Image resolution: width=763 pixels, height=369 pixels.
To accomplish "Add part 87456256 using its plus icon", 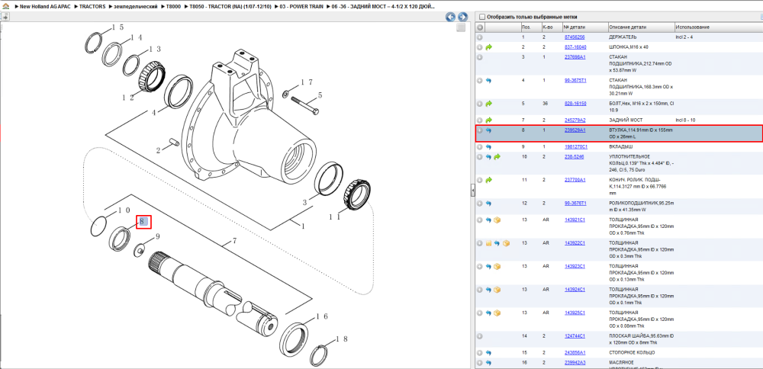I will [x=480, y=37].
